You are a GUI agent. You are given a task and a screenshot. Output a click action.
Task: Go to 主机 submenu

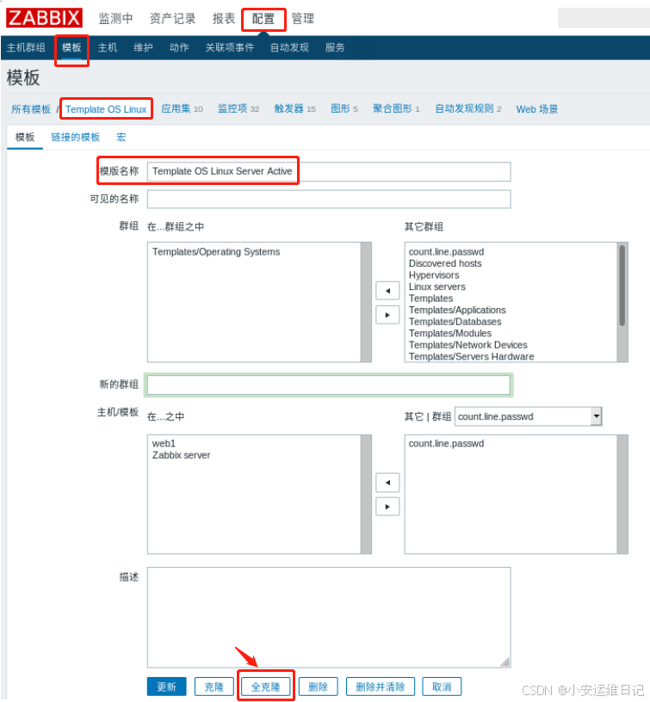(x=108, y=47)
